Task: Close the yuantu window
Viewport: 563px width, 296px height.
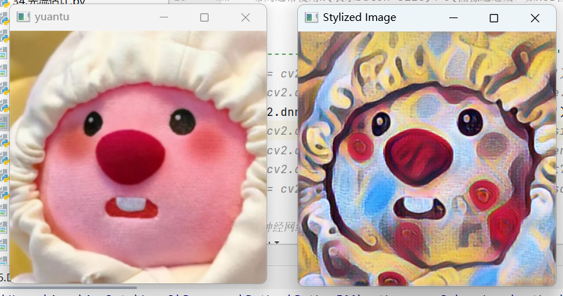Action: (x=246, y=17)
